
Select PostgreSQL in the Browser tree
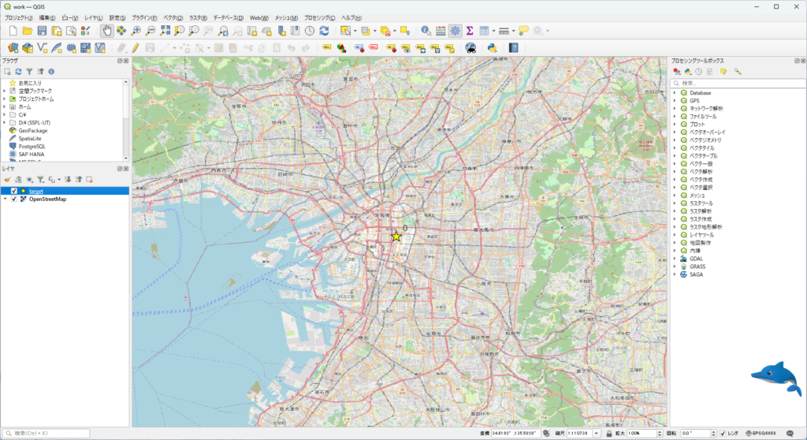(32, 147)
